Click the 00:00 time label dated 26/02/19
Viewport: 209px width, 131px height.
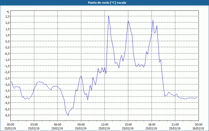tap(199, 125)
